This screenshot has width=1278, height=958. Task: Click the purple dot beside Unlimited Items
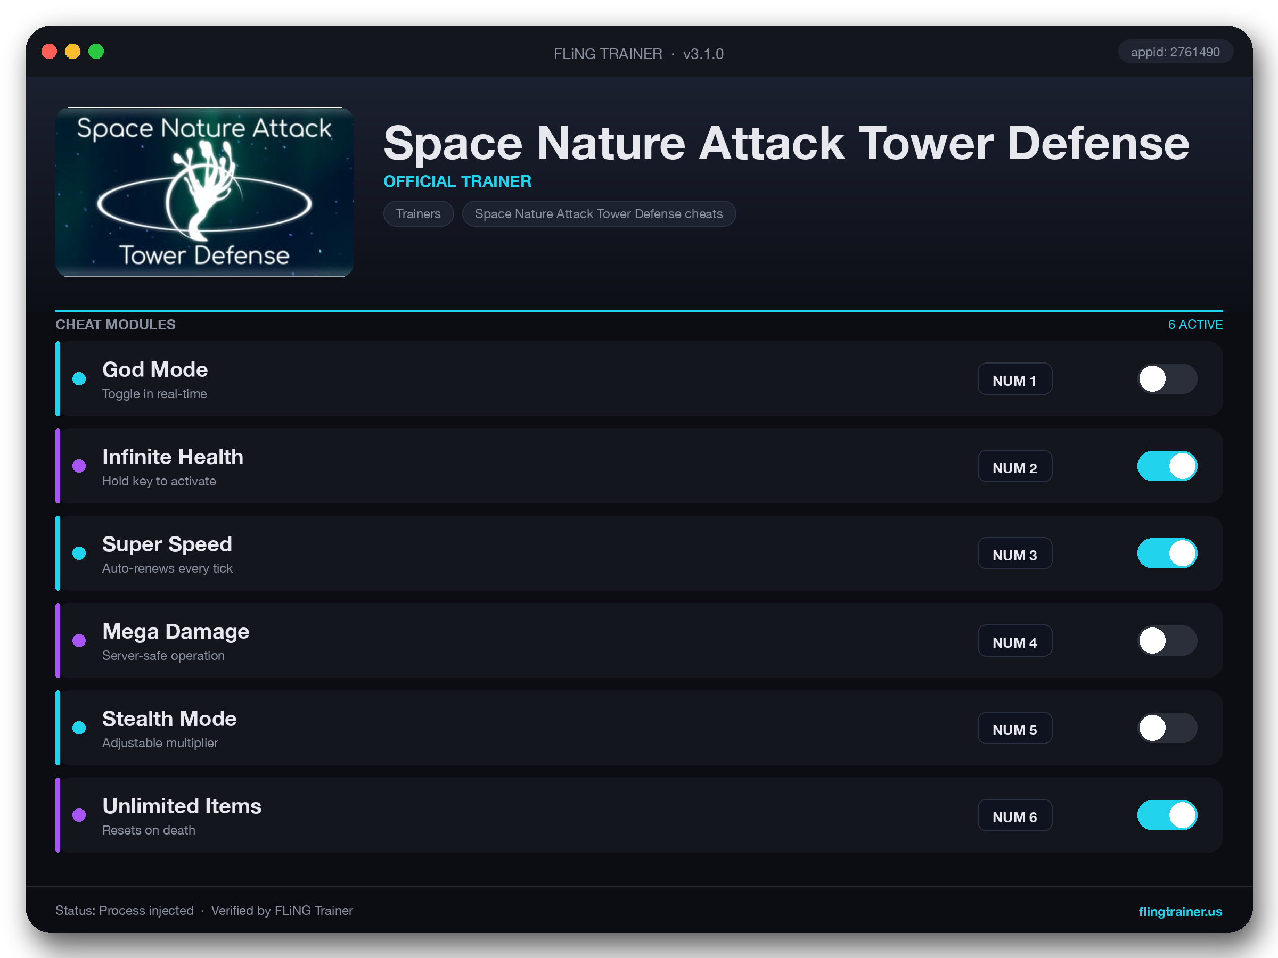[x=79, y=815]
